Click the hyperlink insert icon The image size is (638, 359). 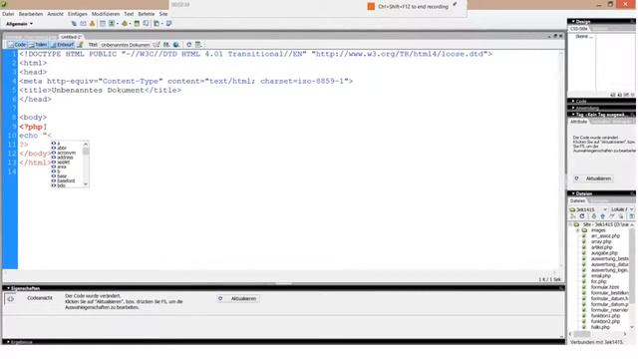pyautogui.click(x=74, y=24)
